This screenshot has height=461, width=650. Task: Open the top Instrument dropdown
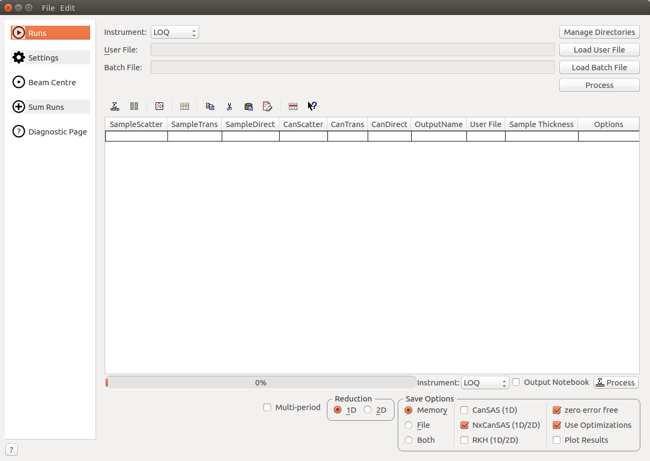coord(175,32)
